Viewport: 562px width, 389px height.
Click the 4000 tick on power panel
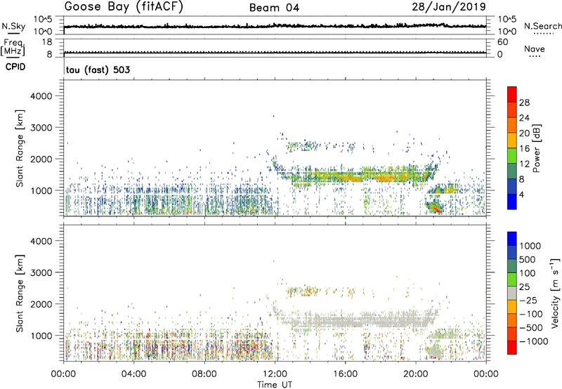point(41,96)
